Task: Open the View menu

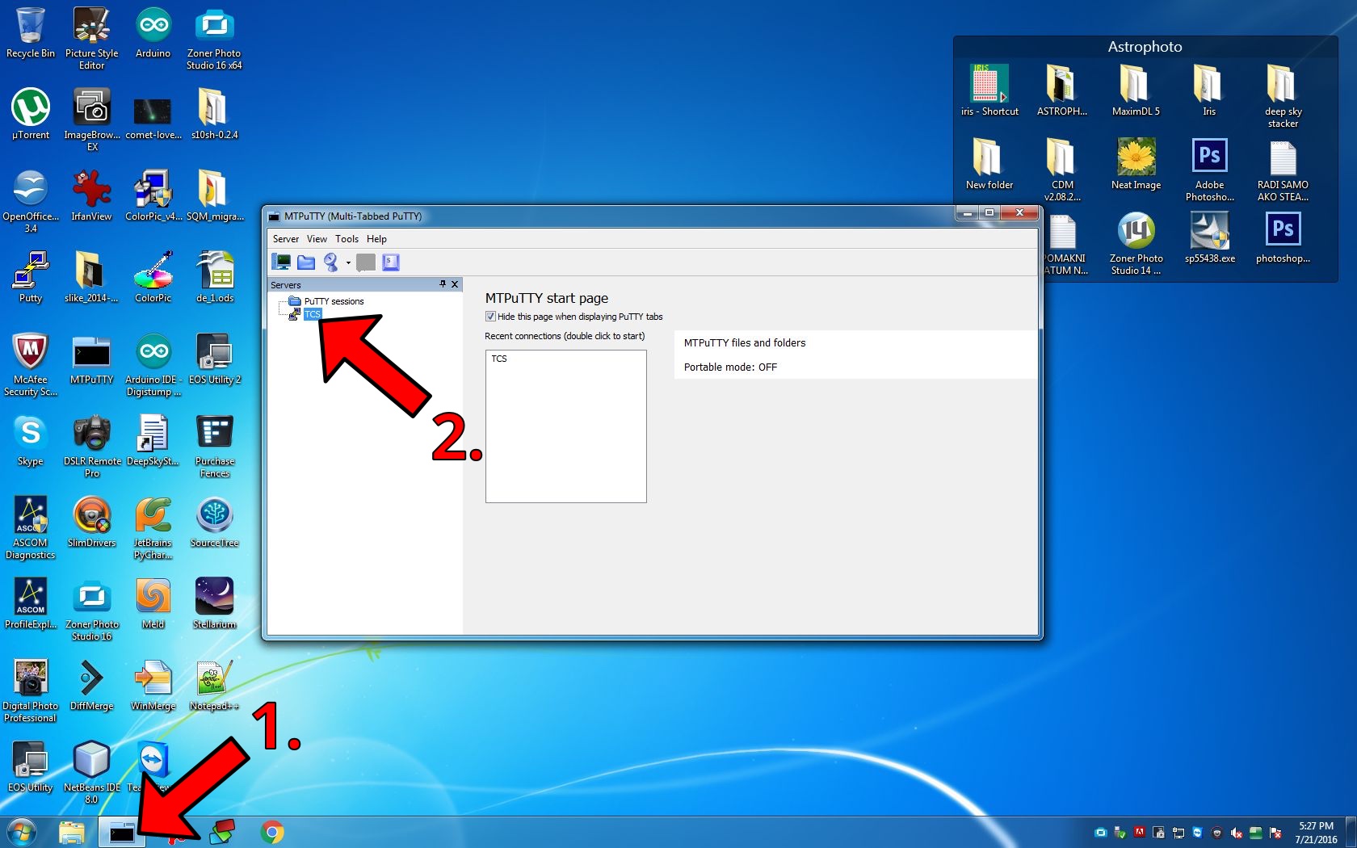Action: coord(317,239)
